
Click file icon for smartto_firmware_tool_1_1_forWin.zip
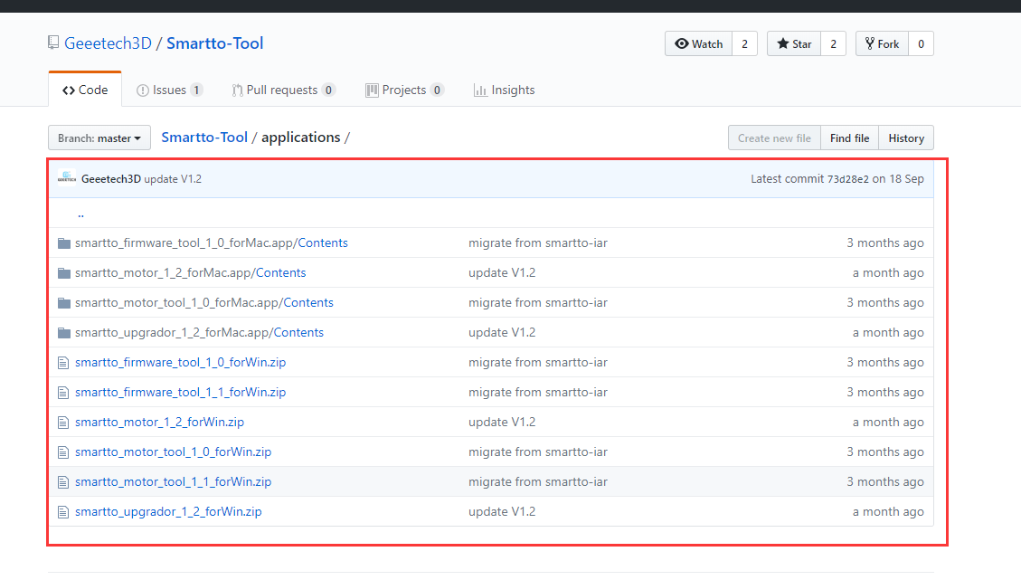coord(63,393)
